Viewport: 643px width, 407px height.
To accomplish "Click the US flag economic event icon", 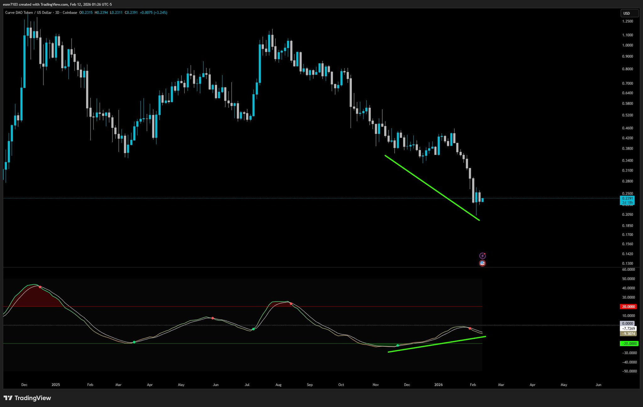I will tap(482, 263).
